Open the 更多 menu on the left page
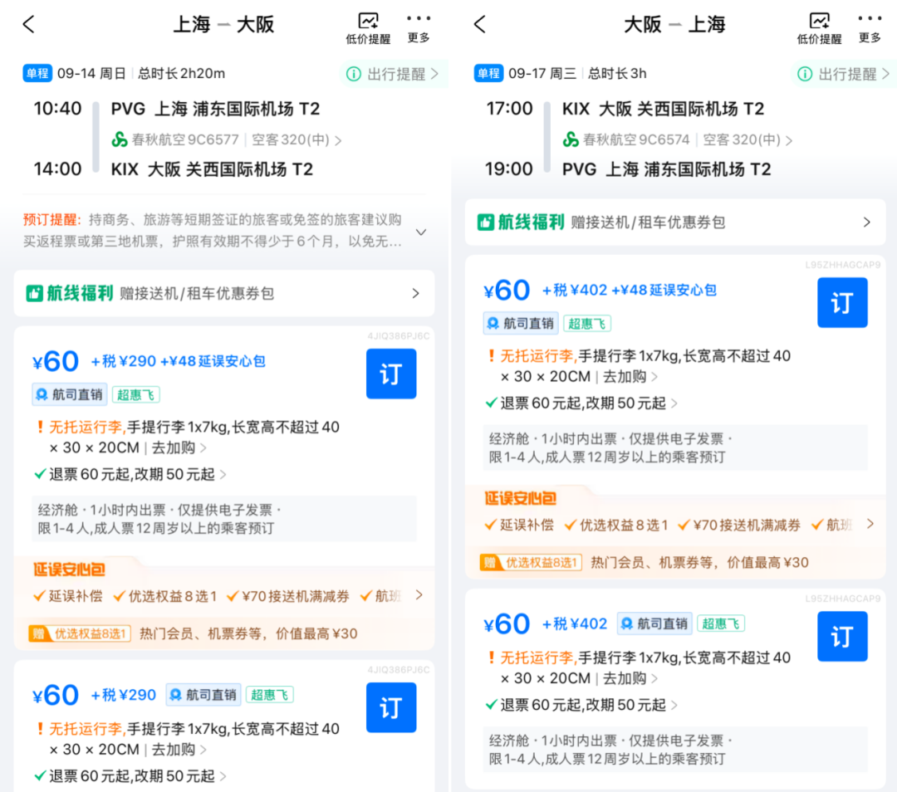 tap(419, 25)
